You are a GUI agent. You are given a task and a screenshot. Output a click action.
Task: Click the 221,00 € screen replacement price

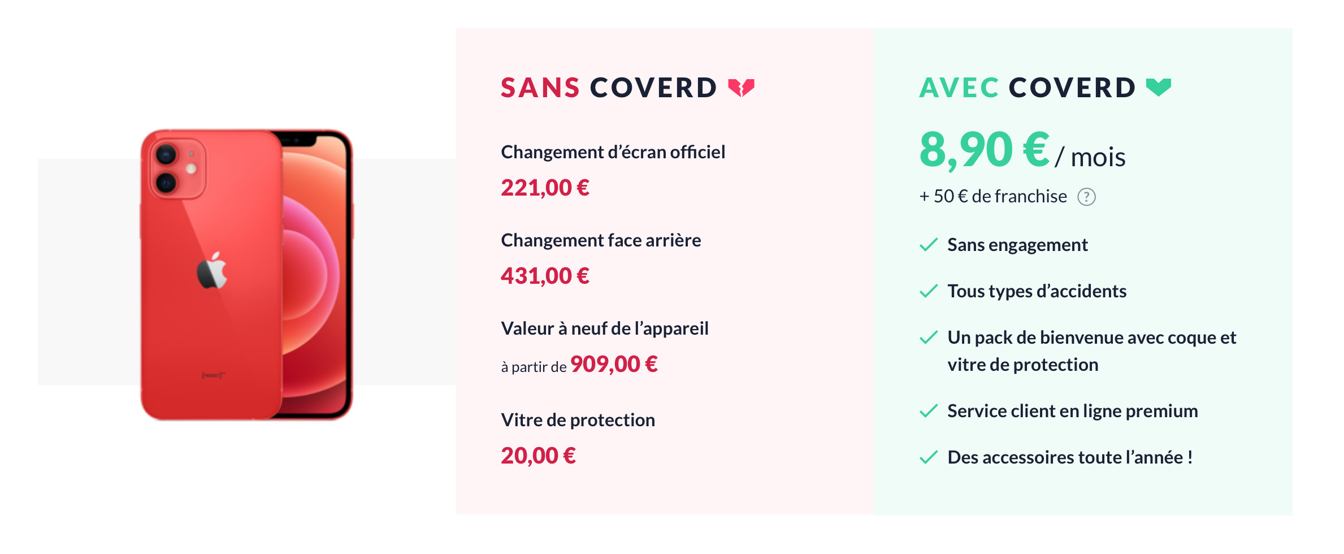pos(545,188)
